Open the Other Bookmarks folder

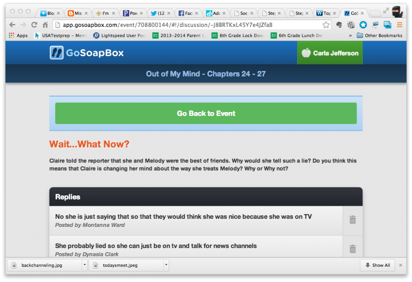tap(379, 35)
